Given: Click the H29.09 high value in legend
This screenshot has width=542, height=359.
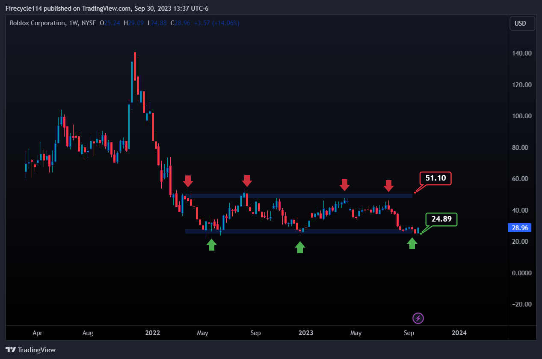Looking at the screenshot, I should tap(134, 23).
